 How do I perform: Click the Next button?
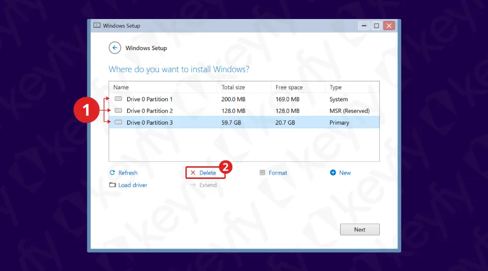(x=360, y=230)
